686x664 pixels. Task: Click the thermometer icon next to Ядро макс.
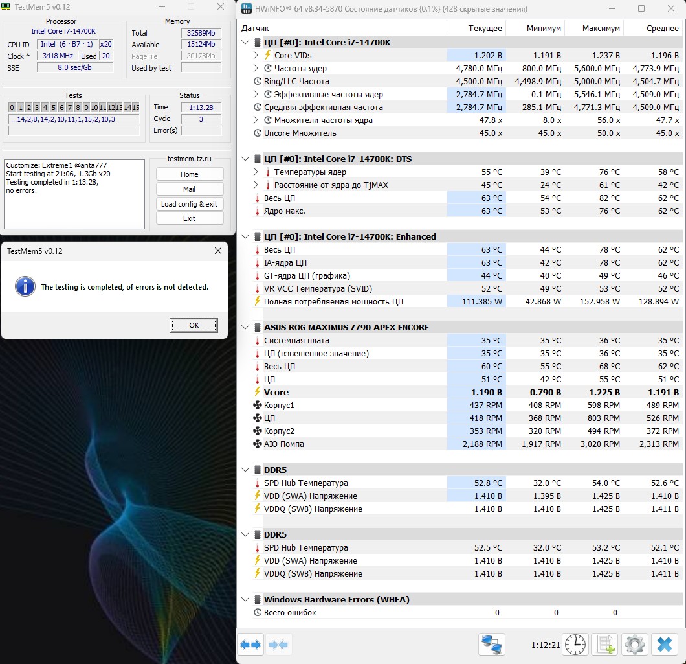258,211
